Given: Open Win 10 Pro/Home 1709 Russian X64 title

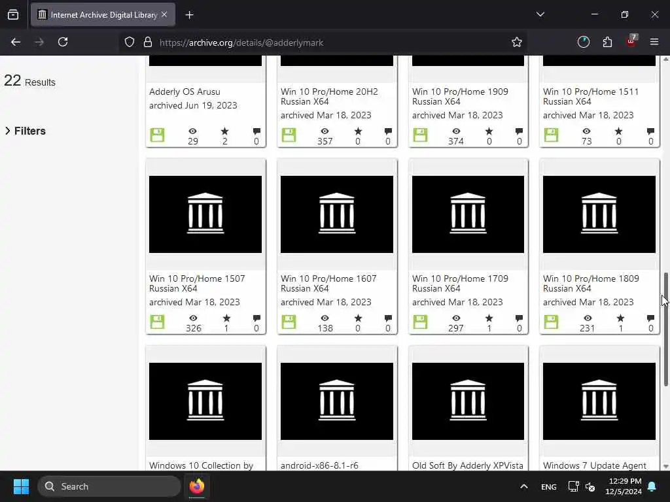Looking at the screenshot, I should pos(460,284).
